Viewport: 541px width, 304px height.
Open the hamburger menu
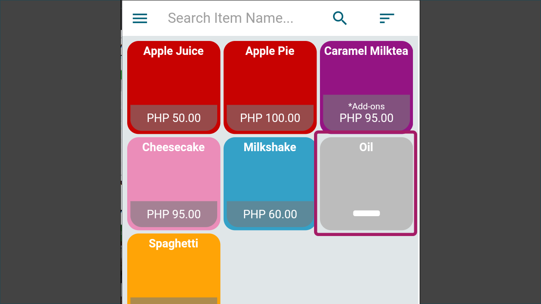point(140,18)
